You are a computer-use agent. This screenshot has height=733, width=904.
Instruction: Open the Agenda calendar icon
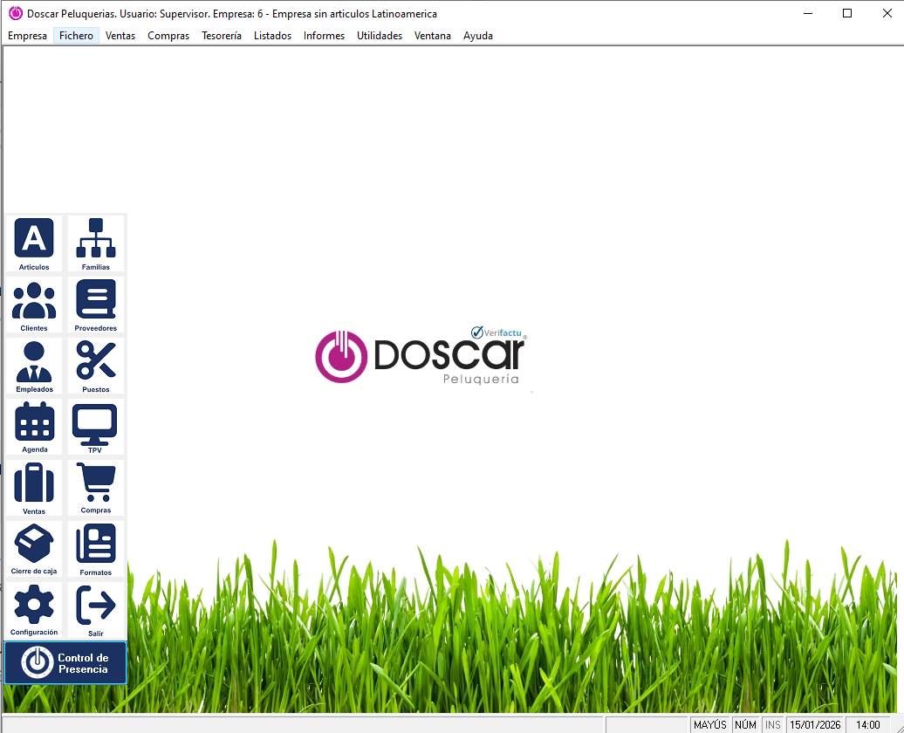click(34, 426)
